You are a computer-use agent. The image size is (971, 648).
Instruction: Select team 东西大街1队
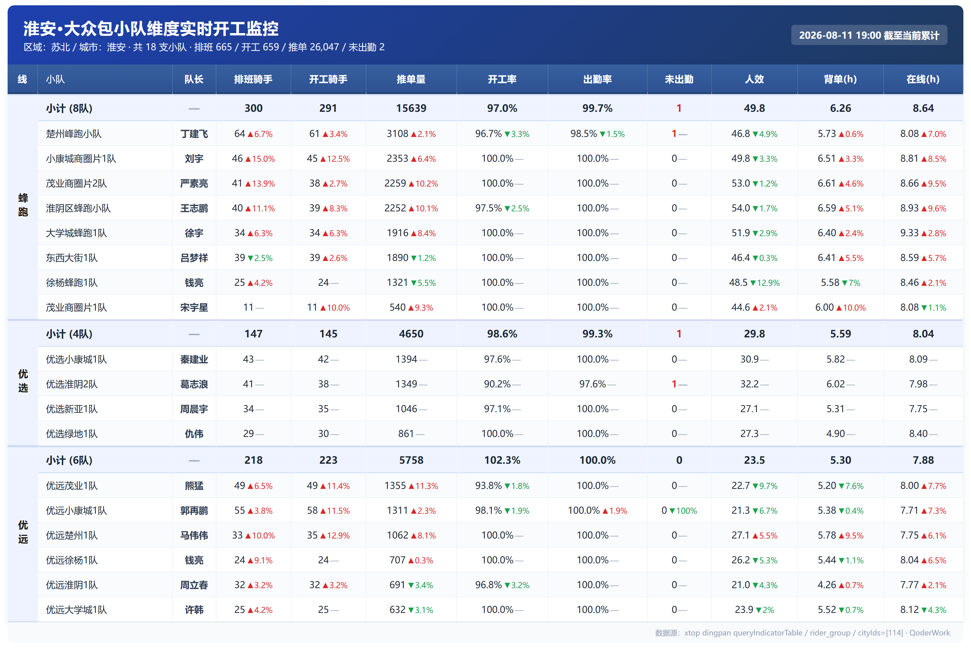point(71,258)
